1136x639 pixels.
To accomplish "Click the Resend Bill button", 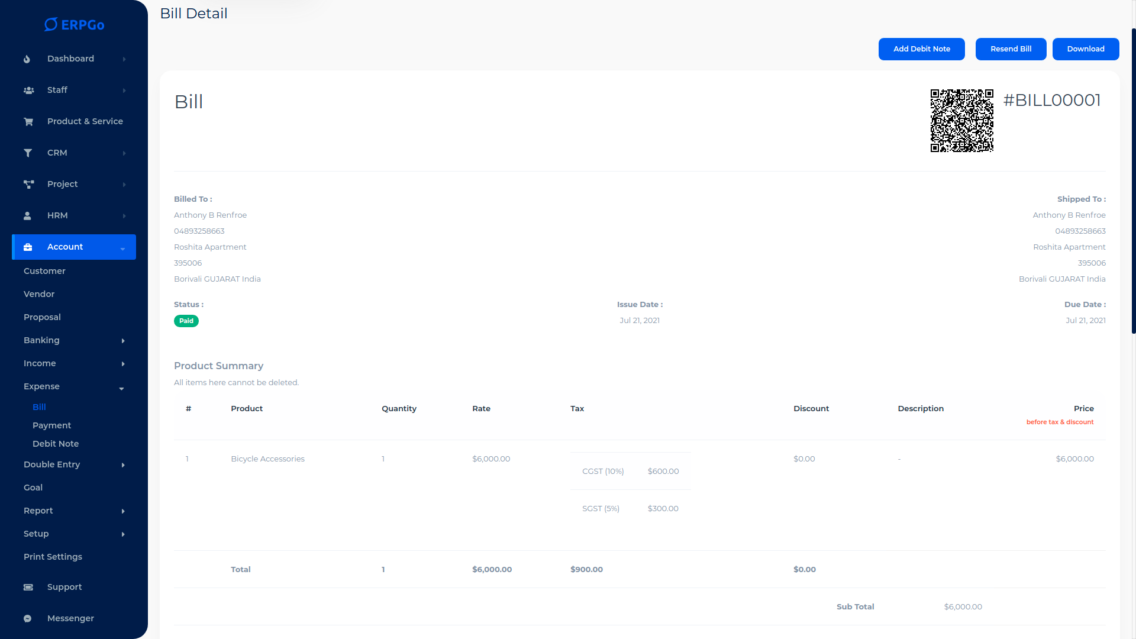I will click(x=1011, y=49).
